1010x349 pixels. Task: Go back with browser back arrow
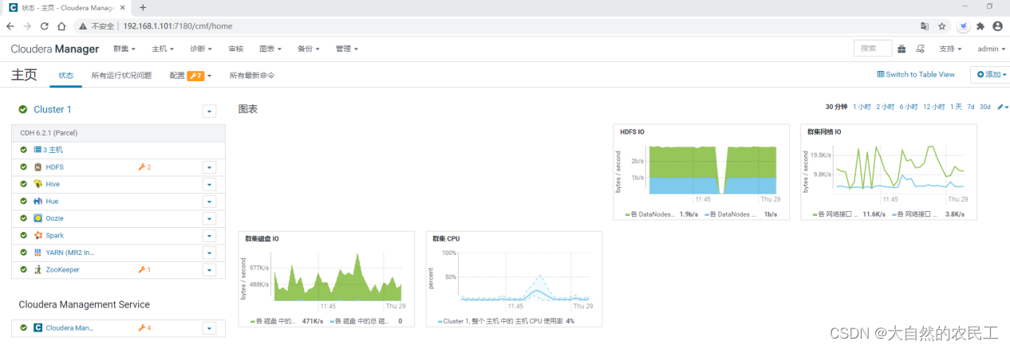click(x=10, y=25)
